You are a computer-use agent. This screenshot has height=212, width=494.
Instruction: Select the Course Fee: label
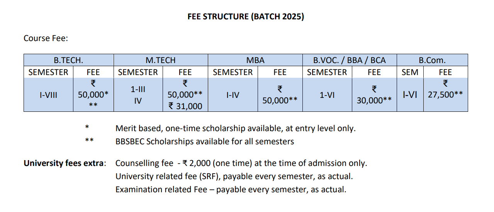click(46, 38)
